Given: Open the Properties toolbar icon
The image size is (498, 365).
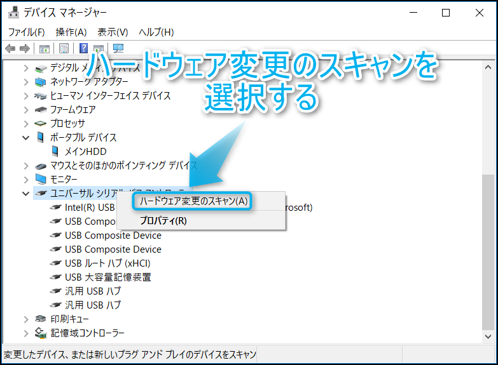Looking at the screenshot, I should tap(64, 48).
